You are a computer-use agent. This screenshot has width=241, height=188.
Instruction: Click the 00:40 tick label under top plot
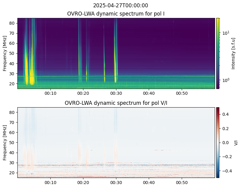149,93
